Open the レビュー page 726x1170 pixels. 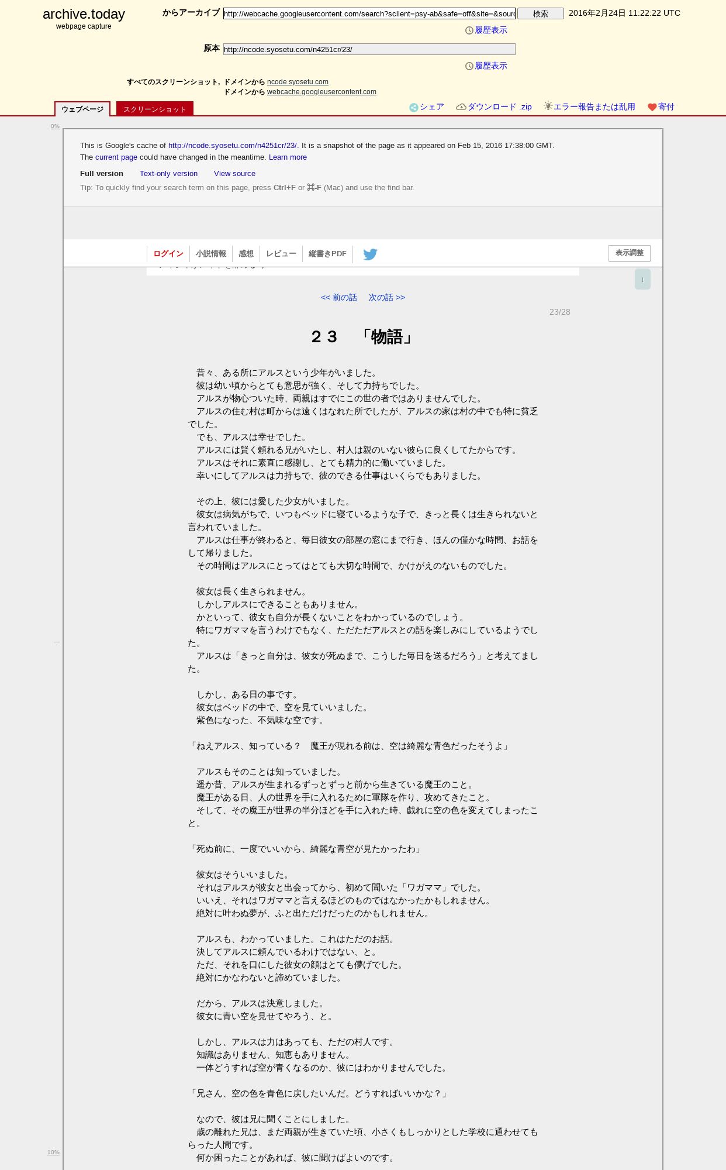tap(281, 254)
